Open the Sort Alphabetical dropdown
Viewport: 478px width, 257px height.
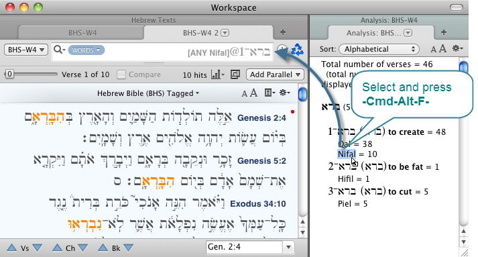tap(379, 49)
